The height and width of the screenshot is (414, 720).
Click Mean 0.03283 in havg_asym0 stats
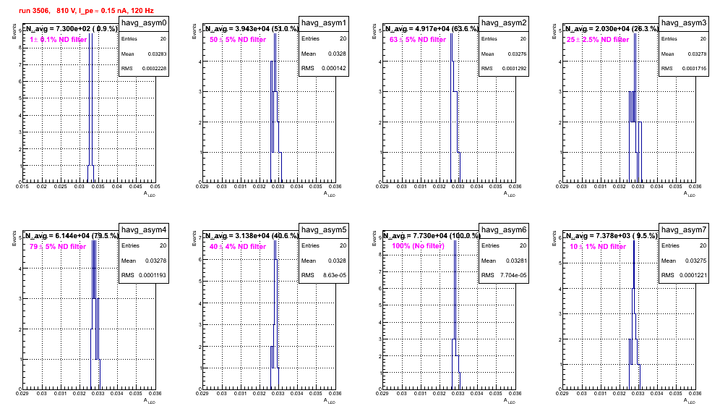tap(144, 54)
